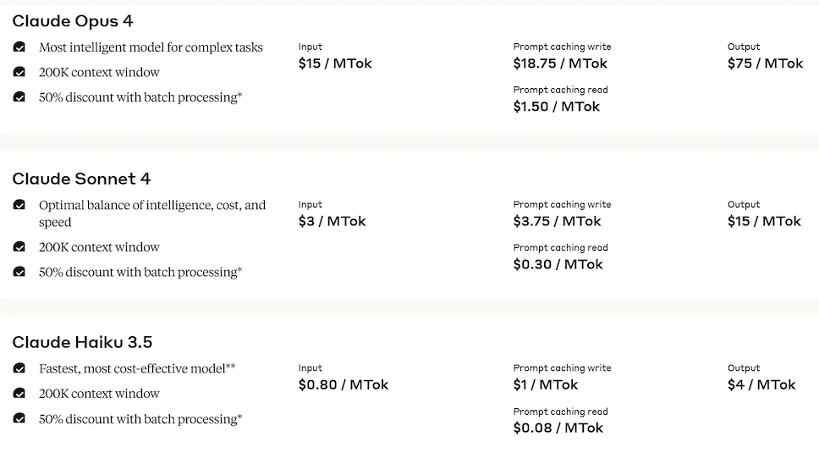Screen dimensions: 819x453
Task: Click the $0.30 / MTok caching read price
Action: pyautogui.click(x=558, y=264)
